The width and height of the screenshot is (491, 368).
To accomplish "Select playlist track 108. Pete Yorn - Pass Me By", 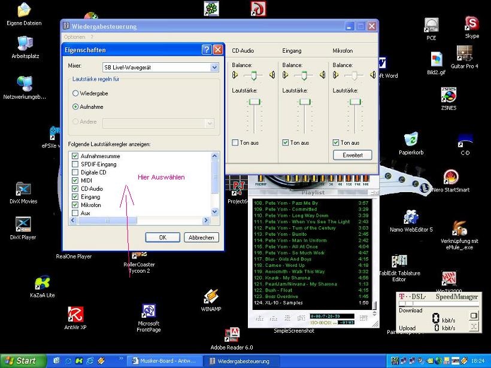I will click(311, 203).
